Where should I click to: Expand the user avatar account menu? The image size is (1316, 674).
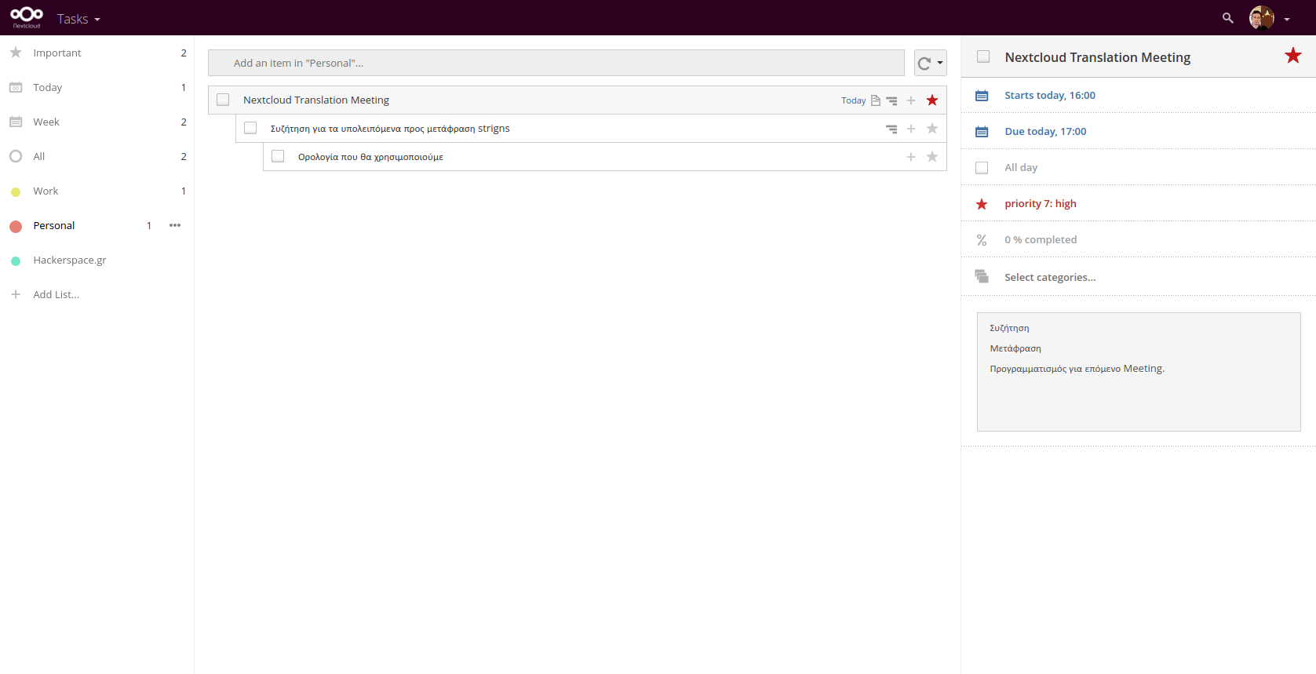(1270, 18)
